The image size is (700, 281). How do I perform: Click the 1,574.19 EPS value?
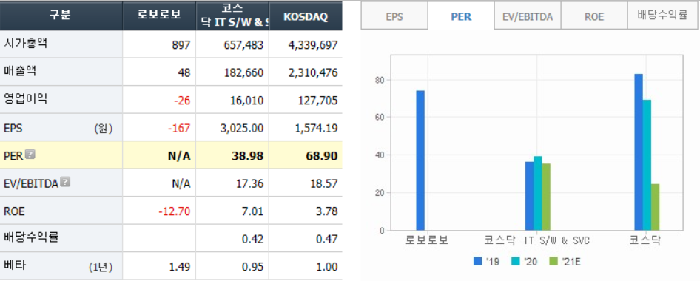(317, 129)
